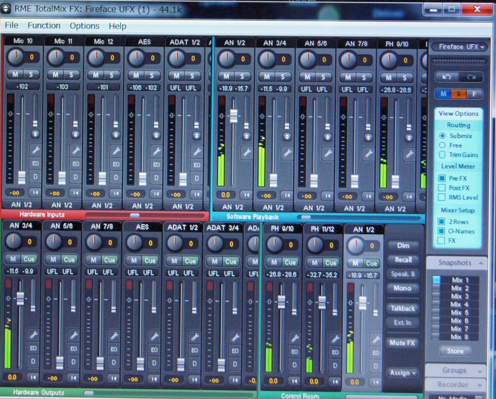Open settings wrench on hardware input AES channel

click(156, 152)
